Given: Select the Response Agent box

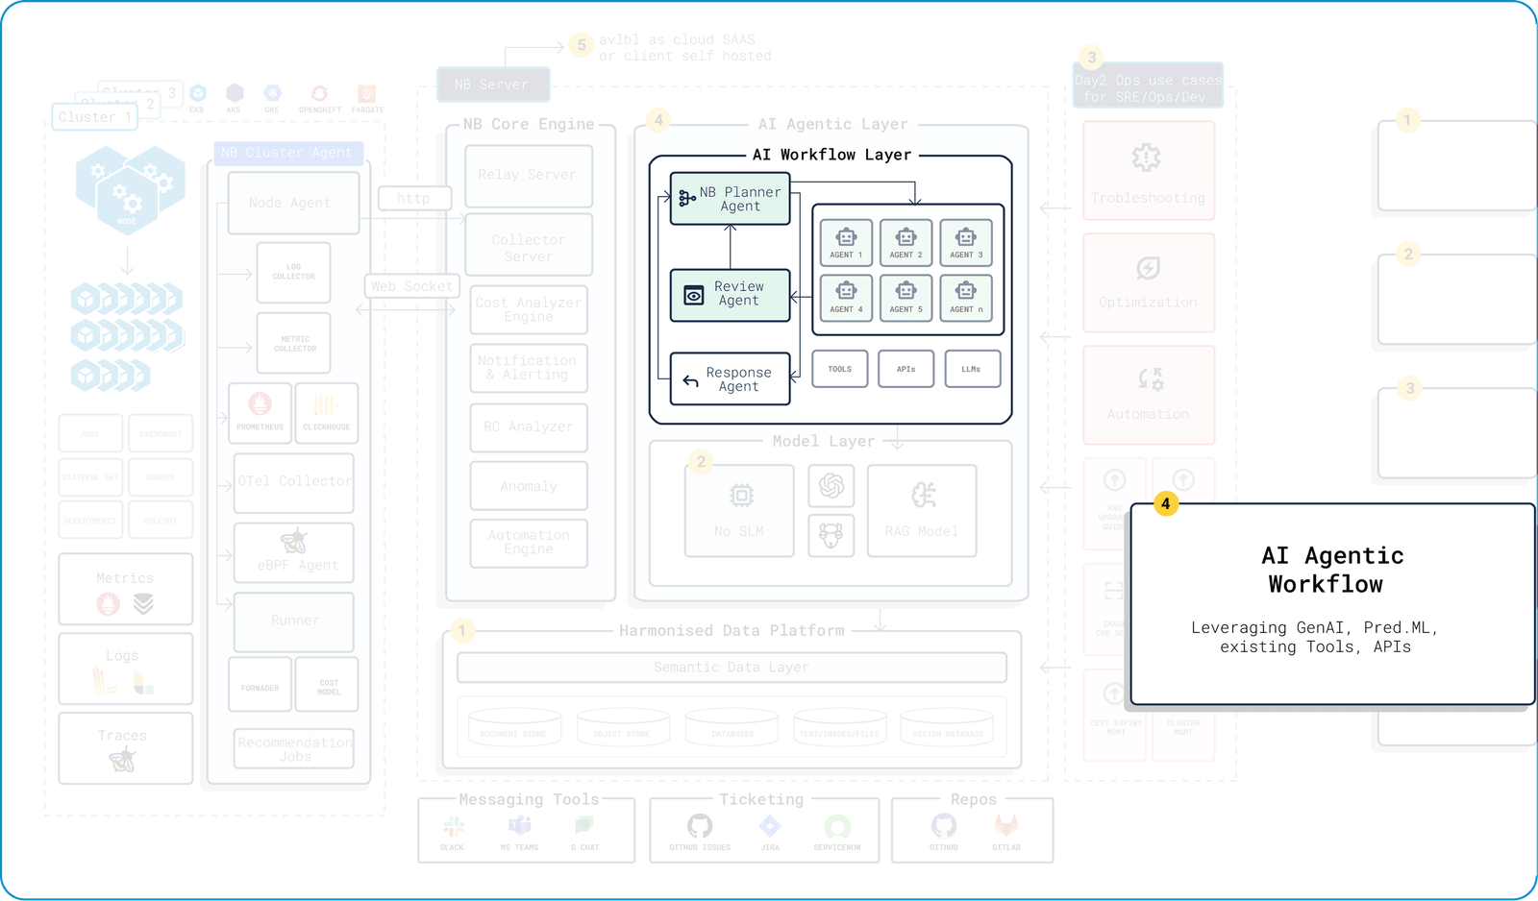Looking at the screenshot, I should (730, 378).
